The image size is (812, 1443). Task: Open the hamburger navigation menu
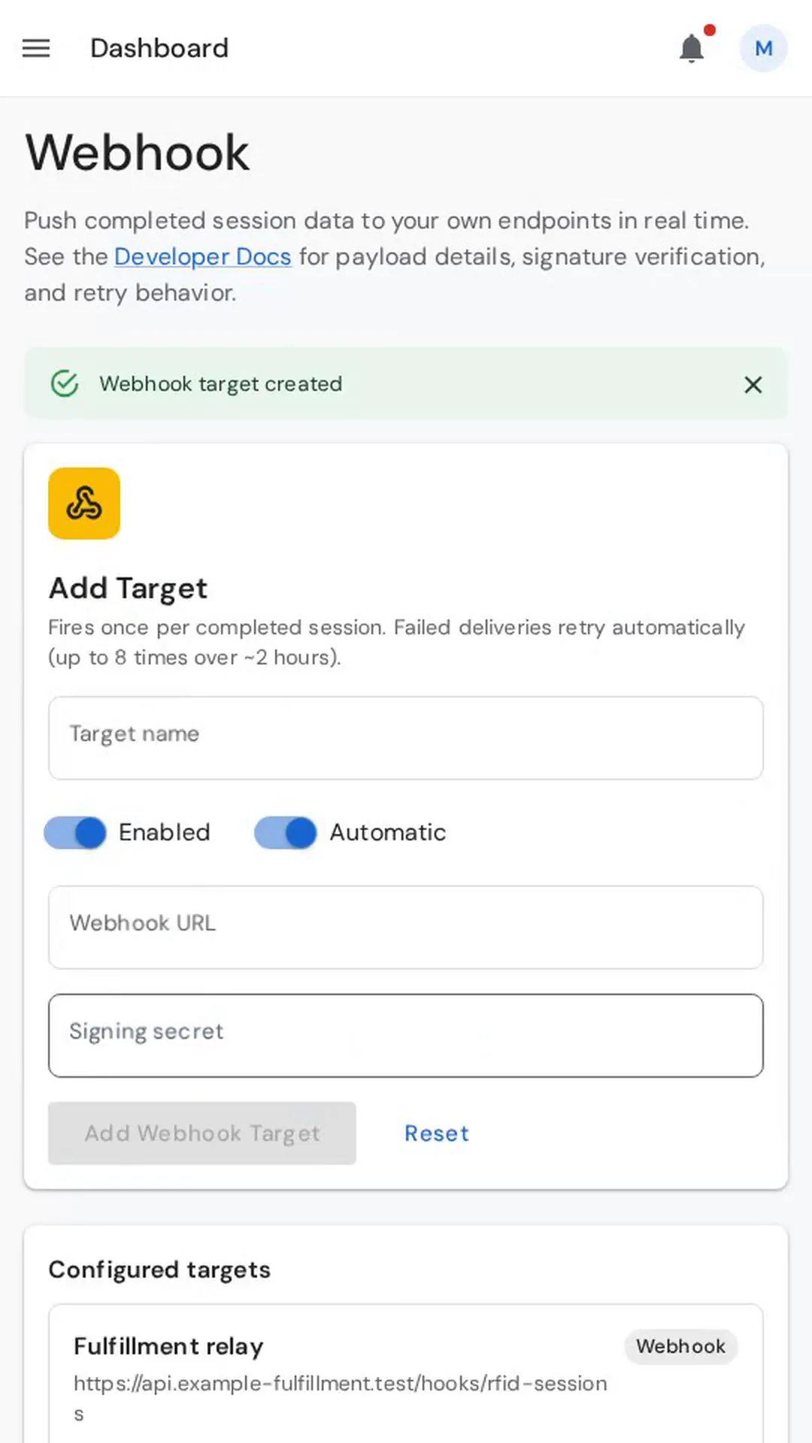tap(36, 48)
